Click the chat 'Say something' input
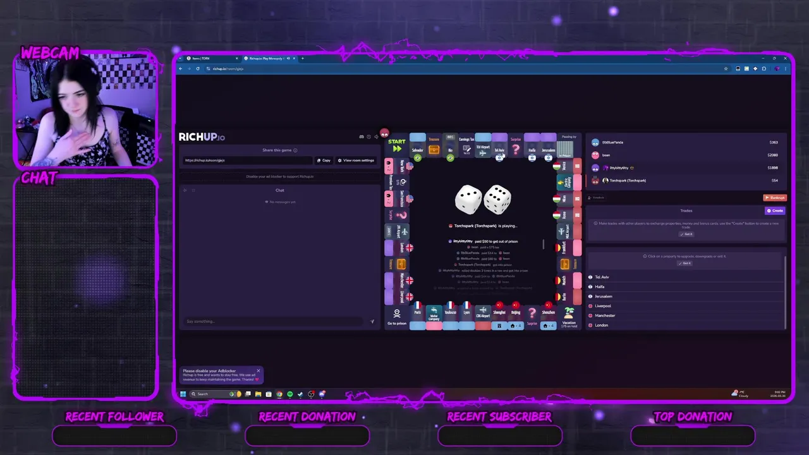The height and width of the screenshot is (455, 809). (x=272, y=321)
